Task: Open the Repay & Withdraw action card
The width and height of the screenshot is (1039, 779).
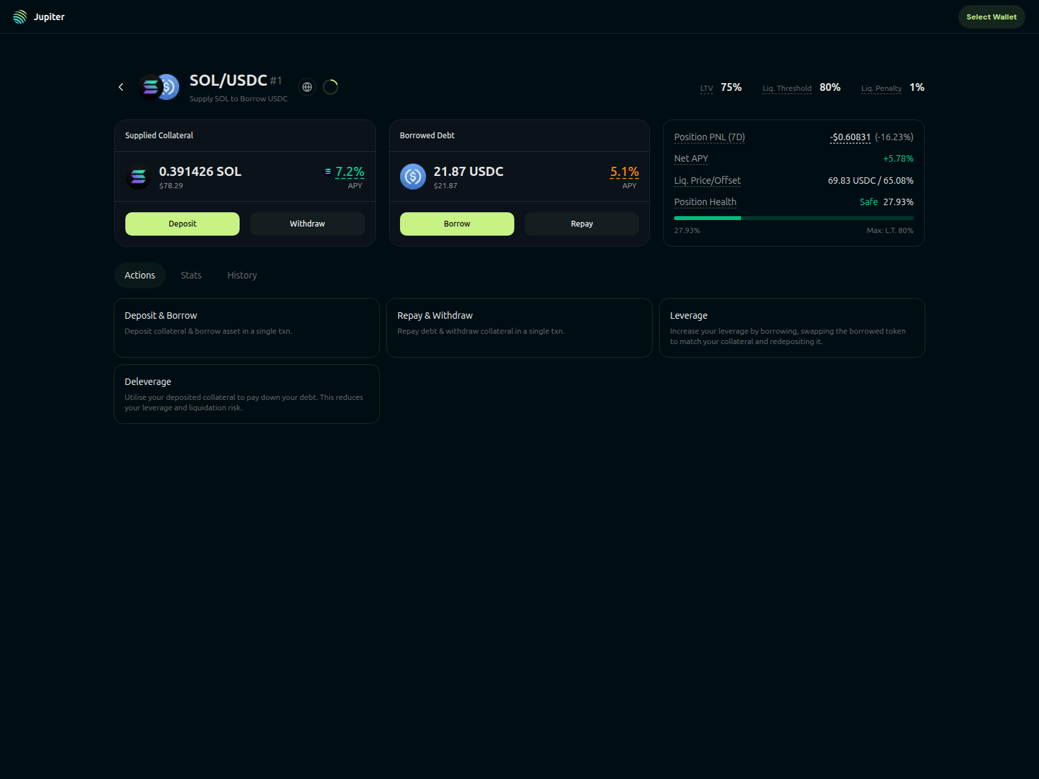Action: (519, 328)
